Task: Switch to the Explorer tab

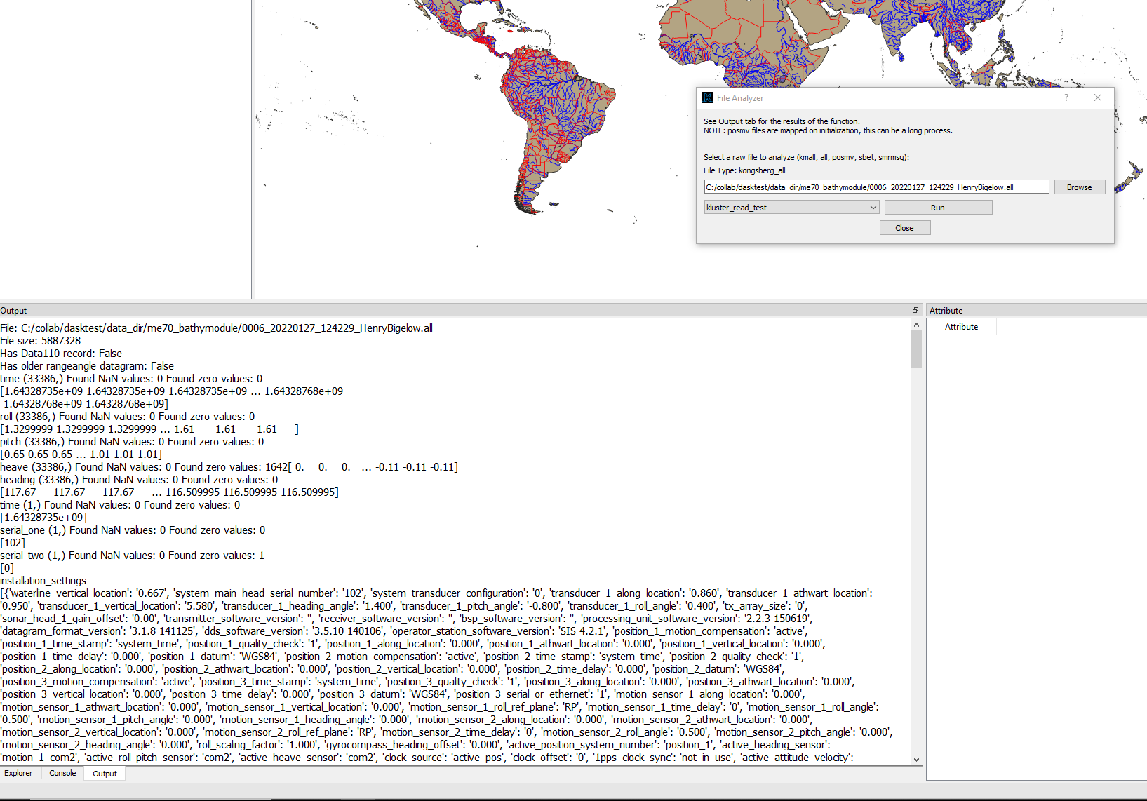Action: [19, 773]
